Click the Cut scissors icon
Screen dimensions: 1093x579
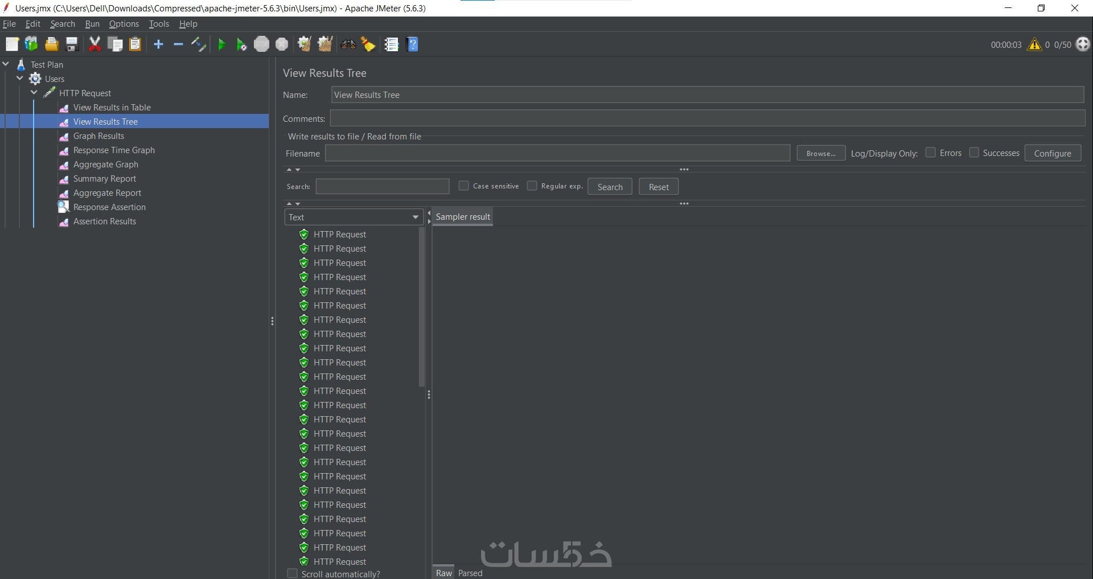[94, 44]
